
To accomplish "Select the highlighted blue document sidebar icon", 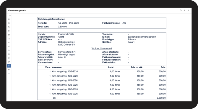I will coord(9,66).
